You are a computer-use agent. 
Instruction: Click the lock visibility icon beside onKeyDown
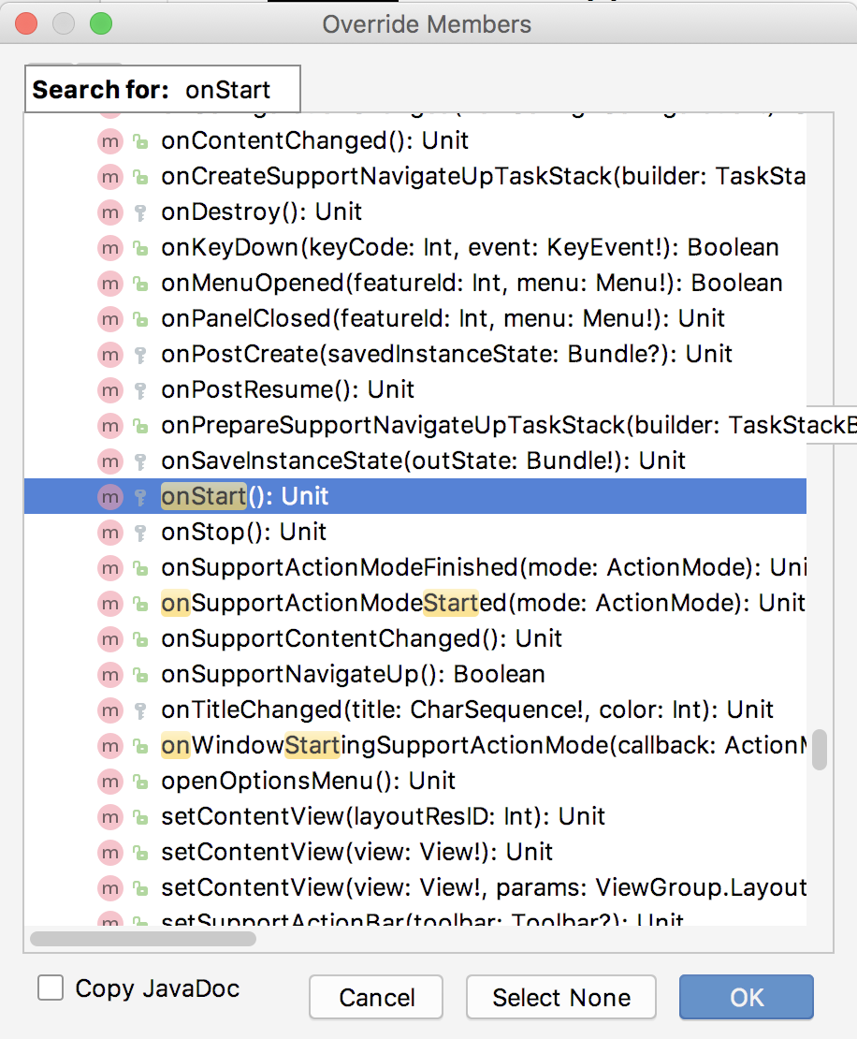coord(139,248)
